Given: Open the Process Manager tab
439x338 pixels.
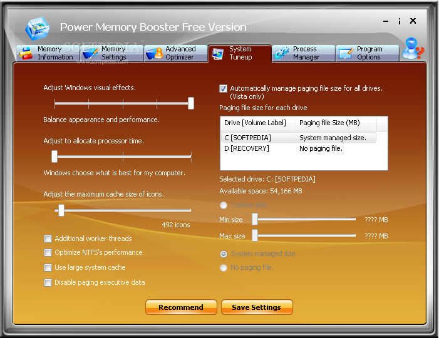Looking at the screenshot, I should (x=304, y=53).
